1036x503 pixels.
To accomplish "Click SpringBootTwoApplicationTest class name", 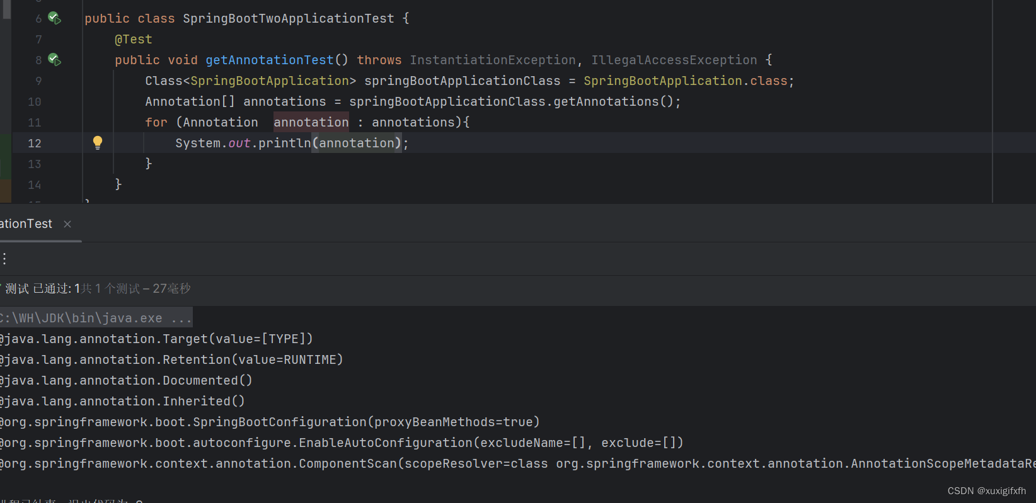I will click(x=289, y=18).
